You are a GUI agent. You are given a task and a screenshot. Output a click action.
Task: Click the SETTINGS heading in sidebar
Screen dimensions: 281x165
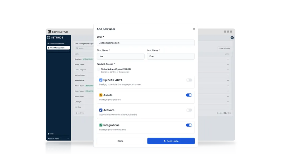tap(57, 38)
